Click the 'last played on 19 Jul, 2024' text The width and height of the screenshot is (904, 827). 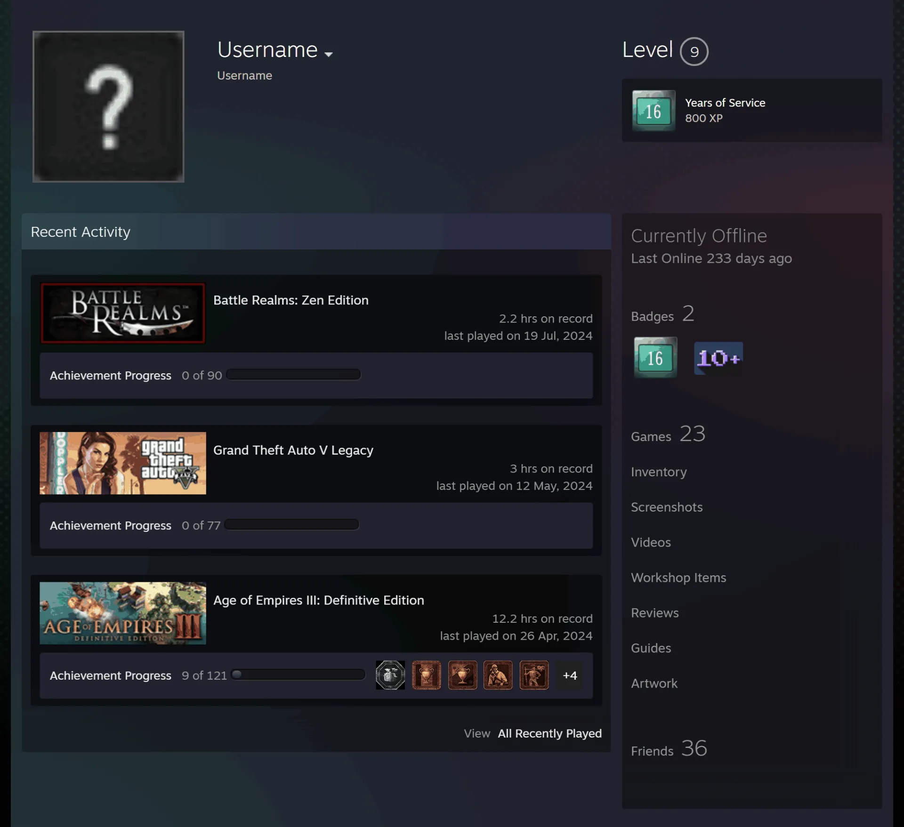pyautogui.click(x=518, y=336)
